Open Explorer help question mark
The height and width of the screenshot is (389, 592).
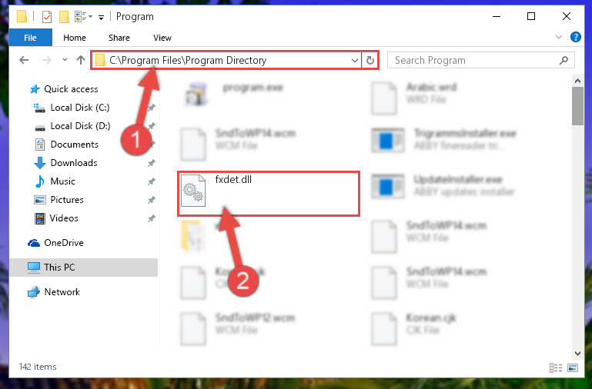(x=575, y=37)
